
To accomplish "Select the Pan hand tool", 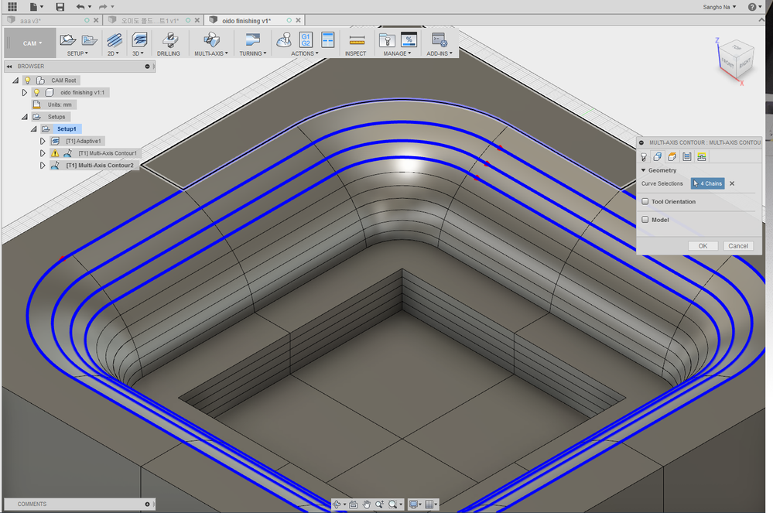I will click(366, 504).
